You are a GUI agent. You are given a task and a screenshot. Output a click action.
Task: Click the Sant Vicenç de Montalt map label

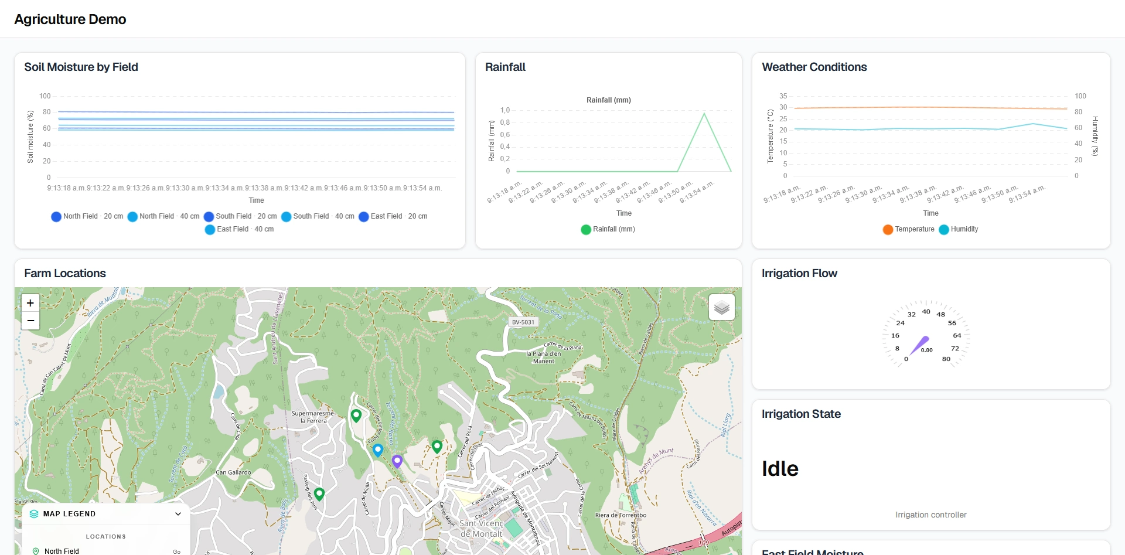tap(481, 529)
